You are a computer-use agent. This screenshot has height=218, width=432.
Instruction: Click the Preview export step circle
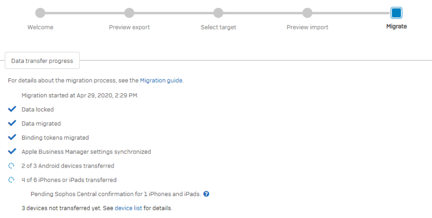click(x=129, y=13)
